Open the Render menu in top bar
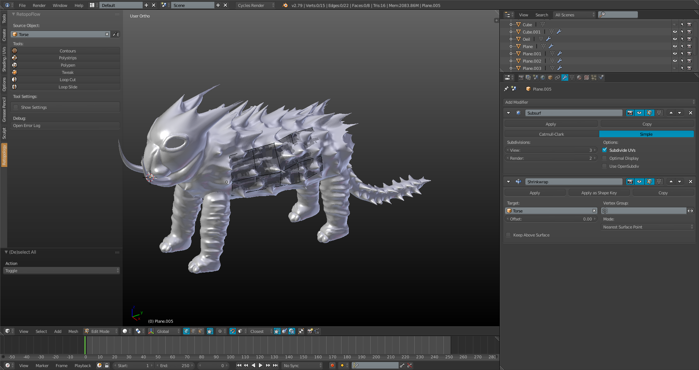The height and width of the screenshot is (370, 699). pos(39,5)
